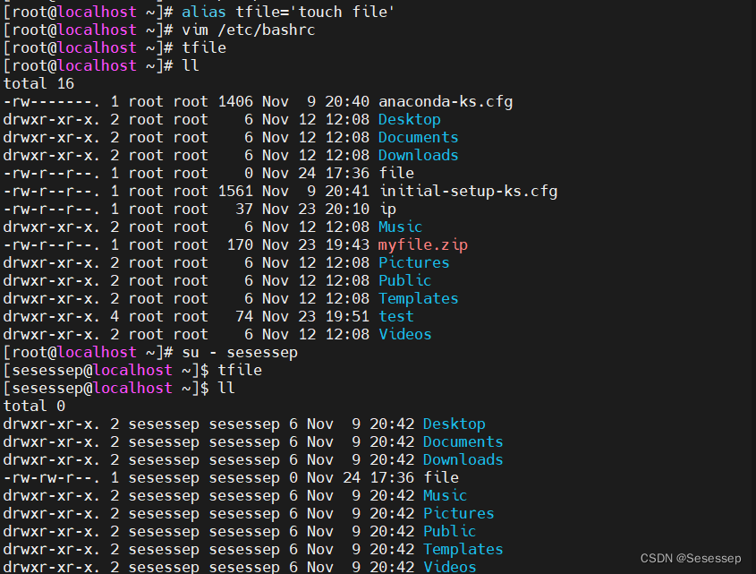Click the 'alias tfile' command text
The image size is (756, 574).
point(288,12)
